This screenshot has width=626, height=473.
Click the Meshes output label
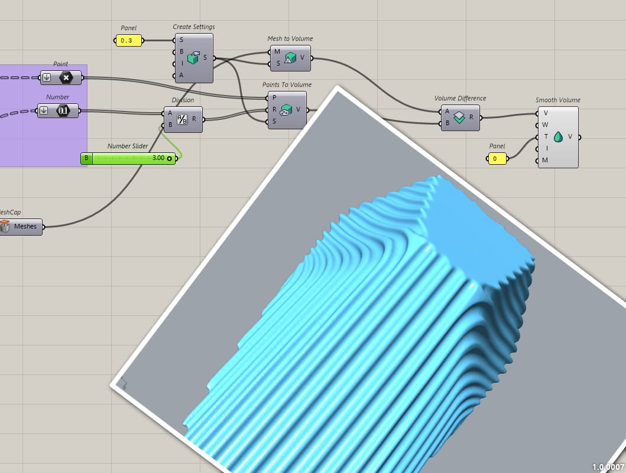click(25, 227)
